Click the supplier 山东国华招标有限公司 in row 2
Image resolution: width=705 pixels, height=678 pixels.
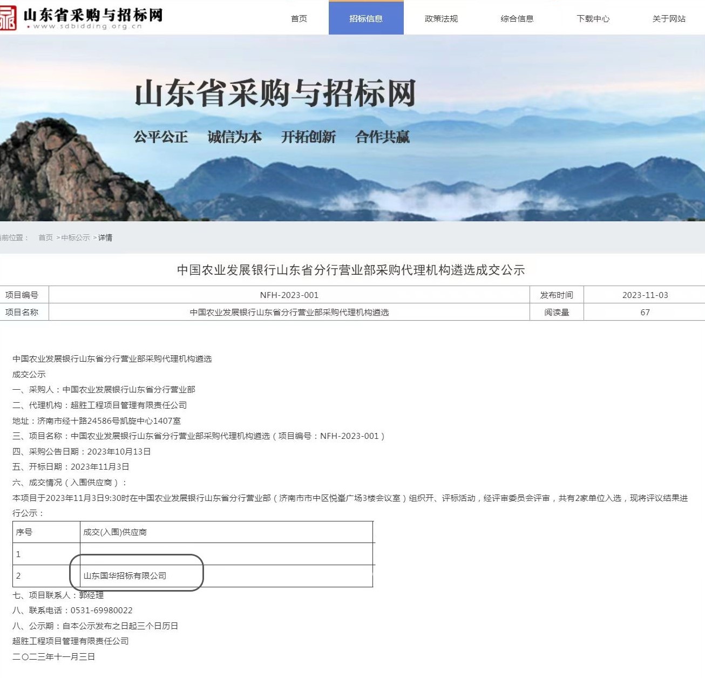click(x=125, y=576)
